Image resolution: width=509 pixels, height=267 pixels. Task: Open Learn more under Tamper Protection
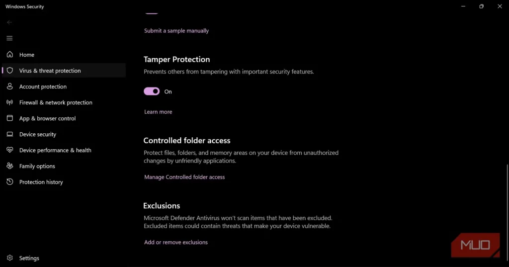click(158, 112)
